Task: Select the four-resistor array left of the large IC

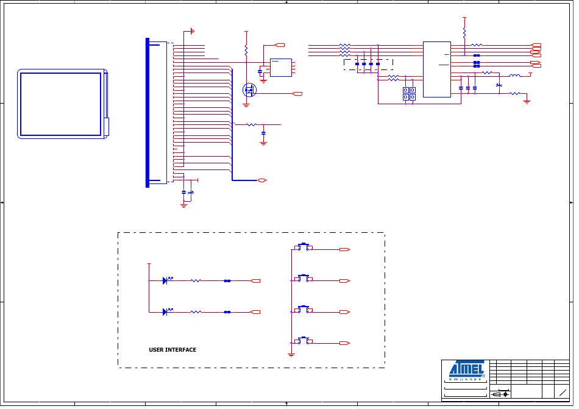Action: tap(345, 50)
